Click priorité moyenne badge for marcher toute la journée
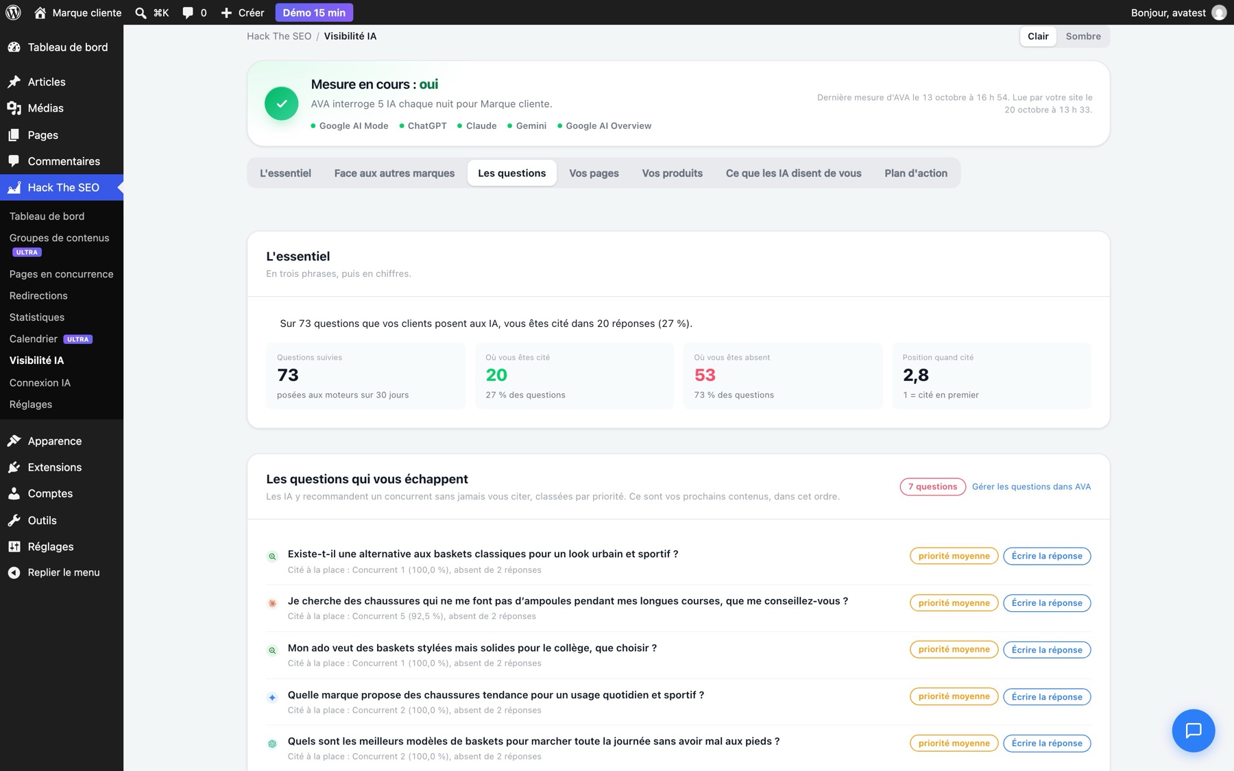 954,743
